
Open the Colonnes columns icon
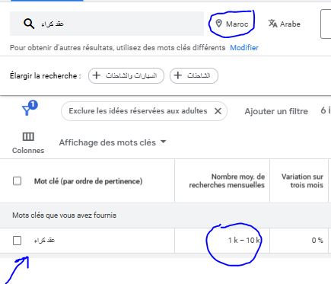(28, 137)
